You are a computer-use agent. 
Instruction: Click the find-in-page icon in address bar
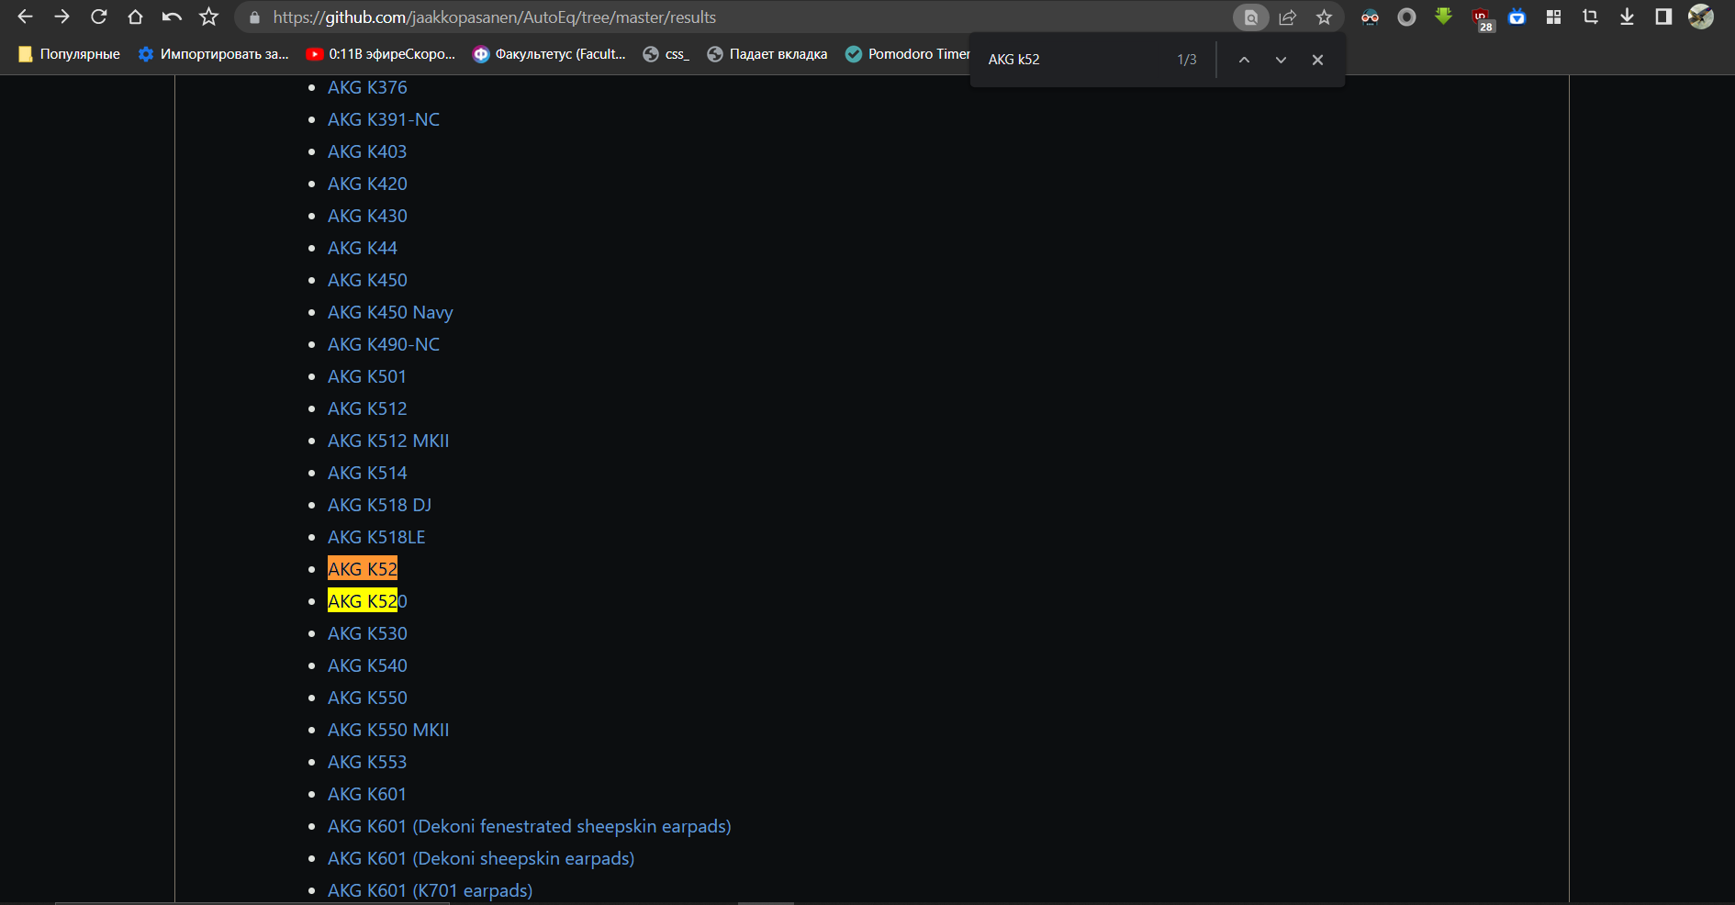coord(1250,17)
